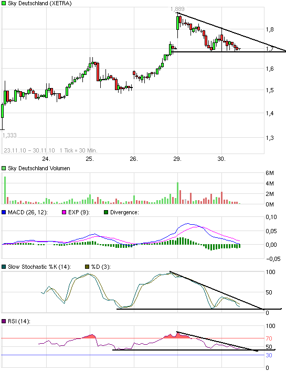Click the 2M volume axis value

pos(270,194)
